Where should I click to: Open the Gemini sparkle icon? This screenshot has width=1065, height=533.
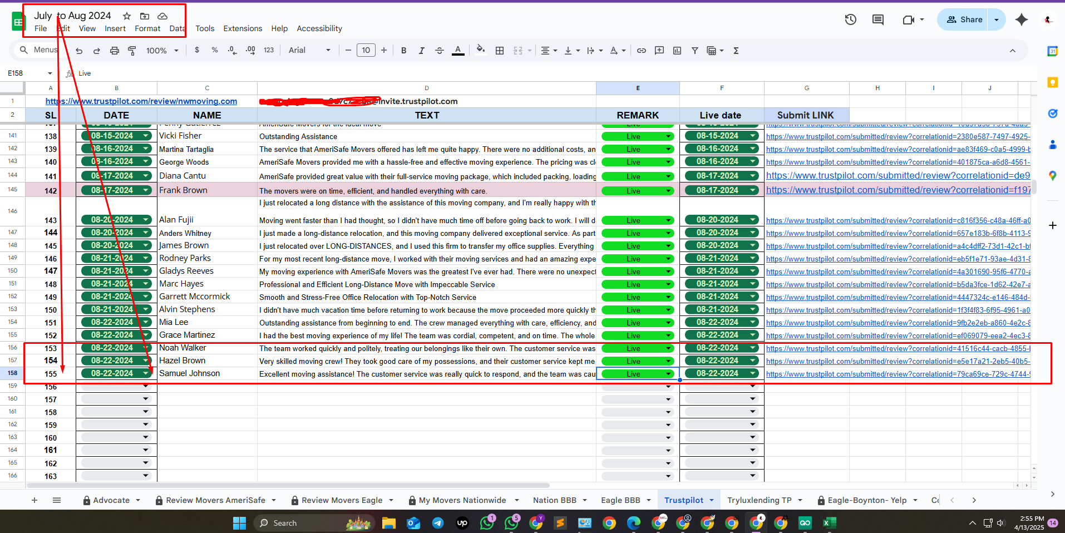pyautogui.click(x=1022, y=19)
